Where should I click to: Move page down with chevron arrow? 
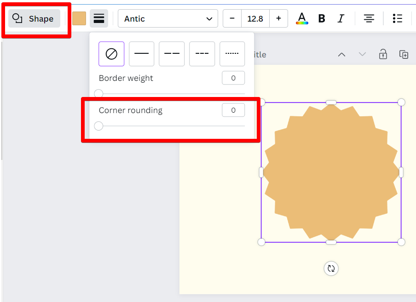pyautogui.click(x=362, y=54)
